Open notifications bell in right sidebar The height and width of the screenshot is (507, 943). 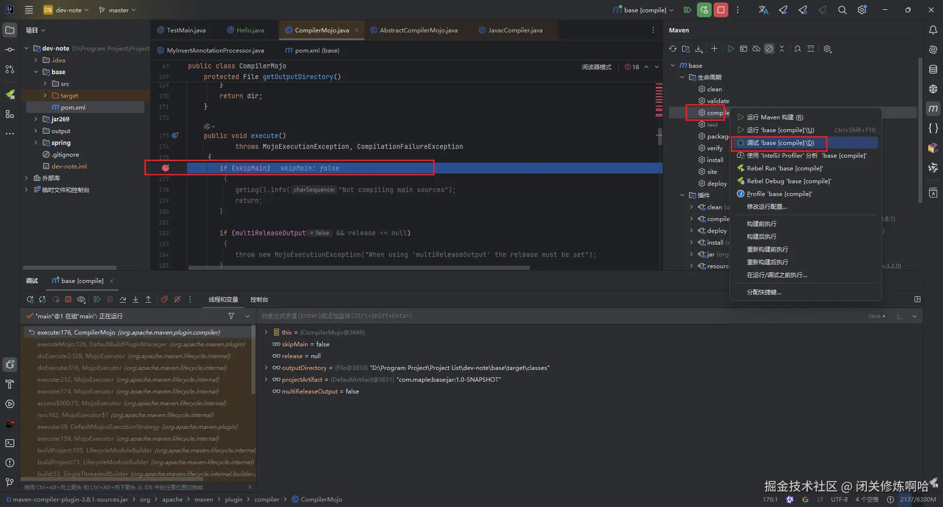(x=933, y=30)
